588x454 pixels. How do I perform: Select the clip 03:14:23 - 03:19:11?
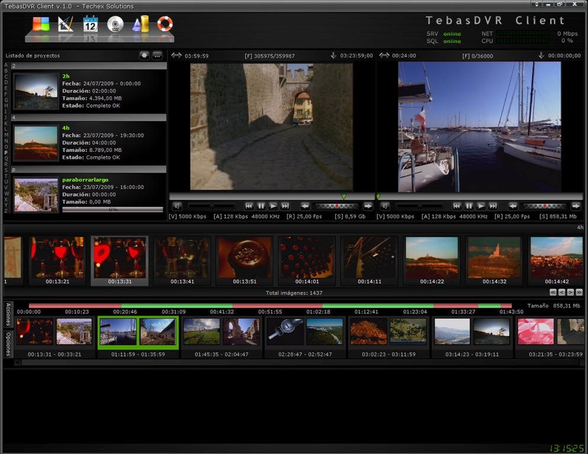point(472,337)
